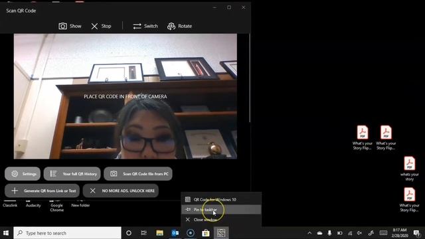Screen dimensions: 425x239
Task: Open File Explorer from the taskbar
Action: pyautogui.click(x=159, y=233)
